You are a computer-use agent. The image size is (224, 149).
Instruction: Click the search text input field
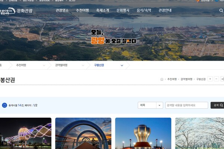187,105
